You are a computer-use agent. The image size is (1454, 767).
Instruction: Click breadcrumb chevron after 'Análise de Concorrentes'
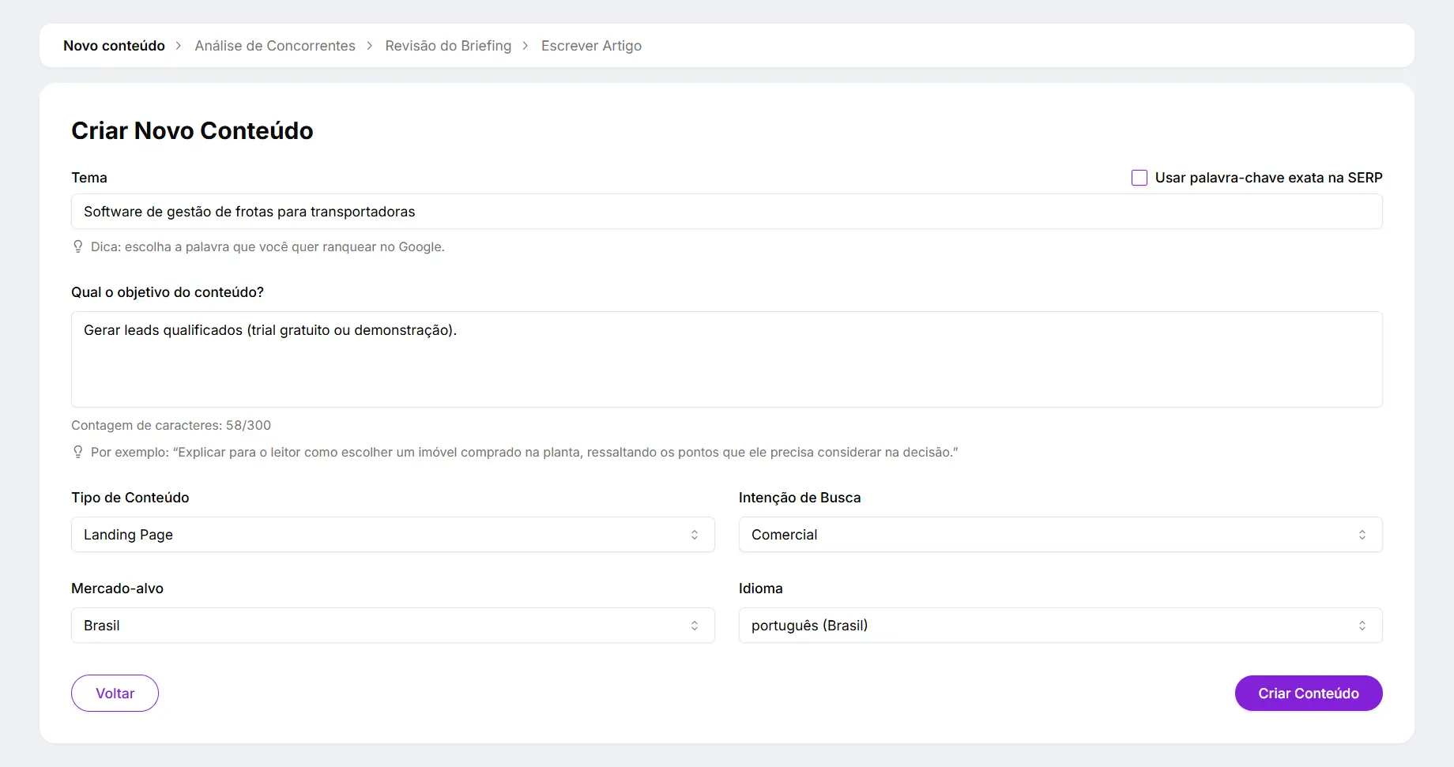pyautogui.click(x=369, y=46)
